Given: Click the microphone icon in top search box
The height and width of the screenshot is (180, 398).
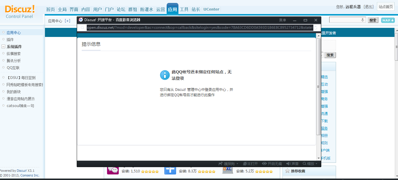Looking at the screenshot, I should [363, 20].
